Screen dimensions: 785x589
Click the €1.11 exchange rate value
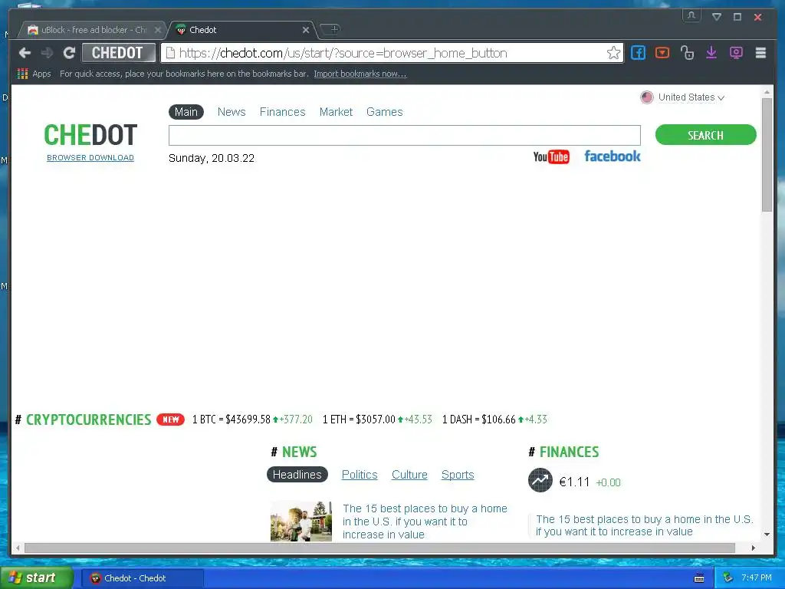[574, 482]
